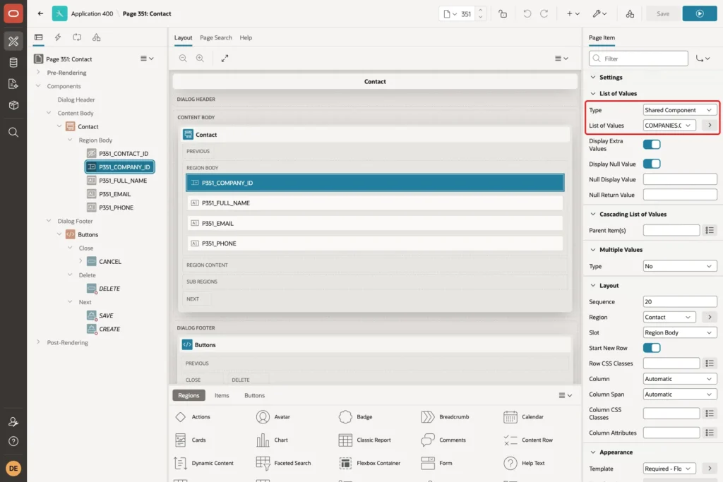
Task: Expand the Pre-Rendering tree node
Action: (x=38, y=73)
